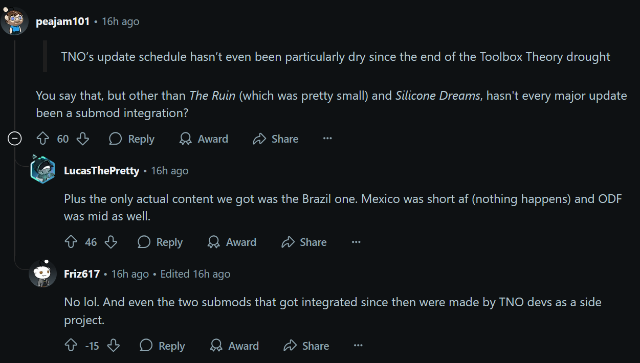This screenshot has height=363, width=640.
Task: Upvote peajam101's comment
Action: tap(43, 139)
